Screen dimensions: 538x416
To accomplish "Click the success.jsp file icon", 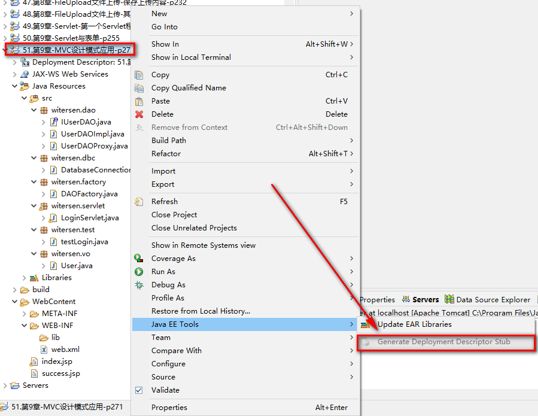I will tap(34, 374).
